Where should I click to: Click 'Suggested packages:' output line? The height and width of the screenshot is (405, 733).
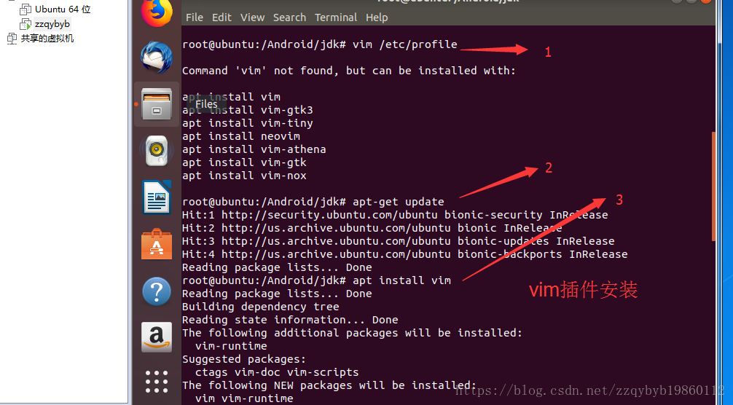(x=244, y=359)
